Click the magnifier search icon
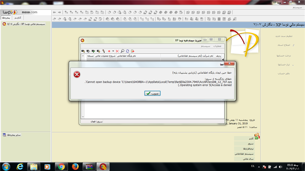Viewport: 305px width, 171px height. click(x=122, y=51)
